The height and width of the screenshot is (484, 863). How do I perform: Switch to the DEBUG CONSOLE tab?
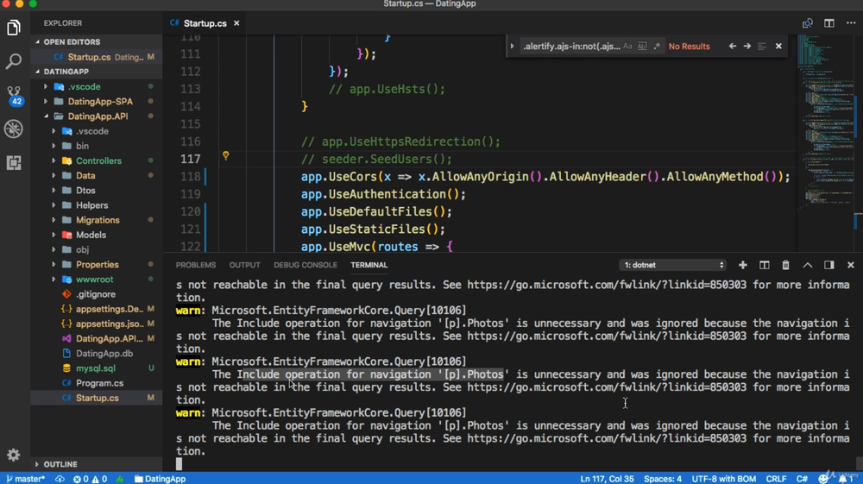coord(305,265)
